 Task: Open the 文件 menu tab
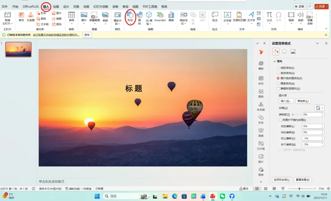(5, 7)
